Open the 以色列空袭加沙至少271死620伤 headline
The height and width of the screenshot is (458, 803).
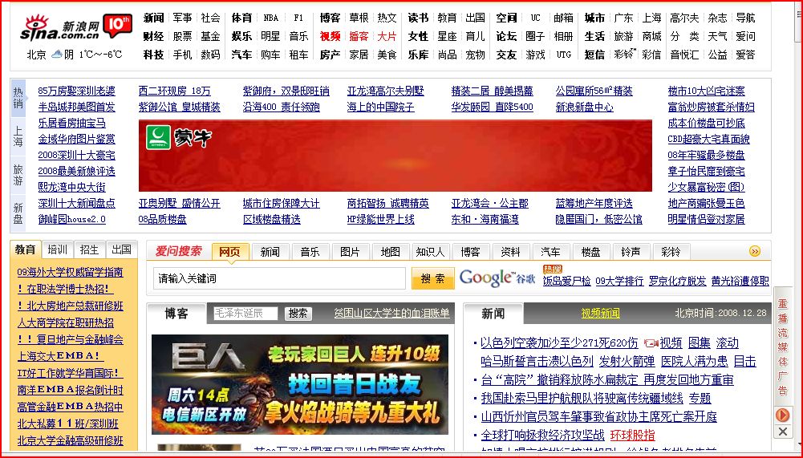tap(559, 342)
